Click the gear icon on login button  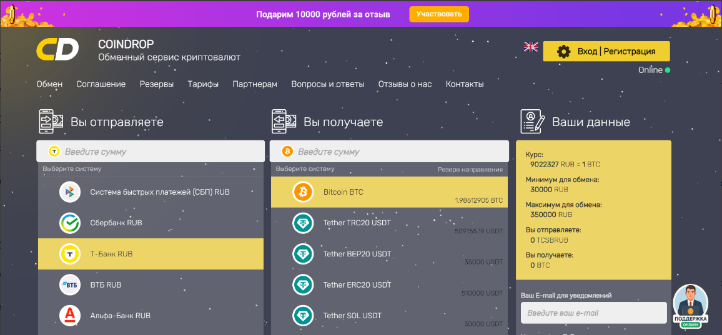coord(563,52)
